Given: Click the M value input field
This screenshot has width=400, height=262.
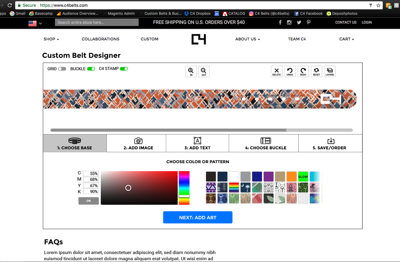Looking at the screenshot, I should coord(91,180).
